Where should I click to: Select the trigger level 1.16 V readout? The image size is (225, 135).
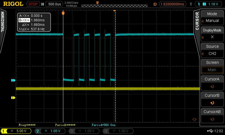(x=213, y=4)
